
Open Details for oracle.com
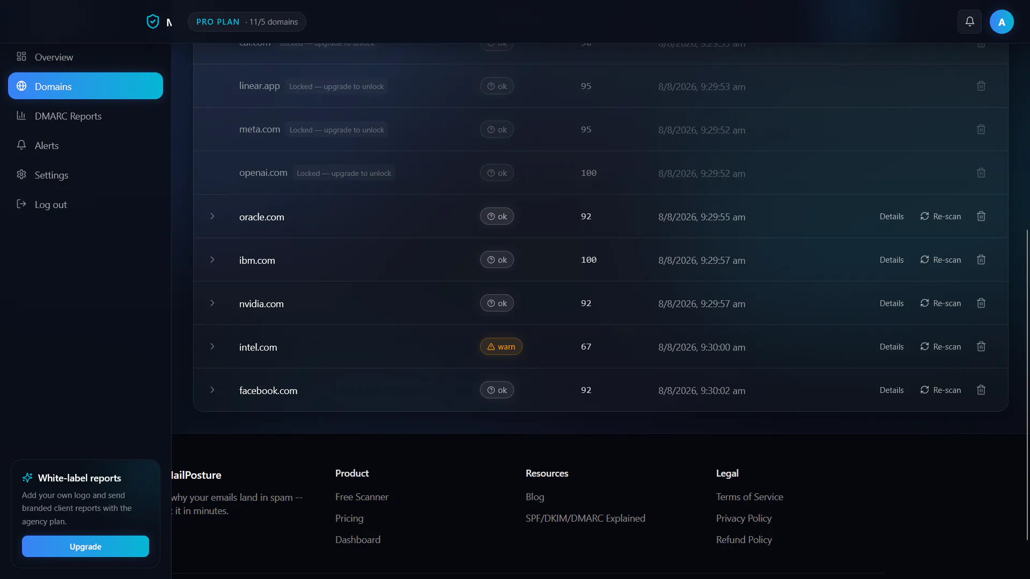tap(892, 217)
